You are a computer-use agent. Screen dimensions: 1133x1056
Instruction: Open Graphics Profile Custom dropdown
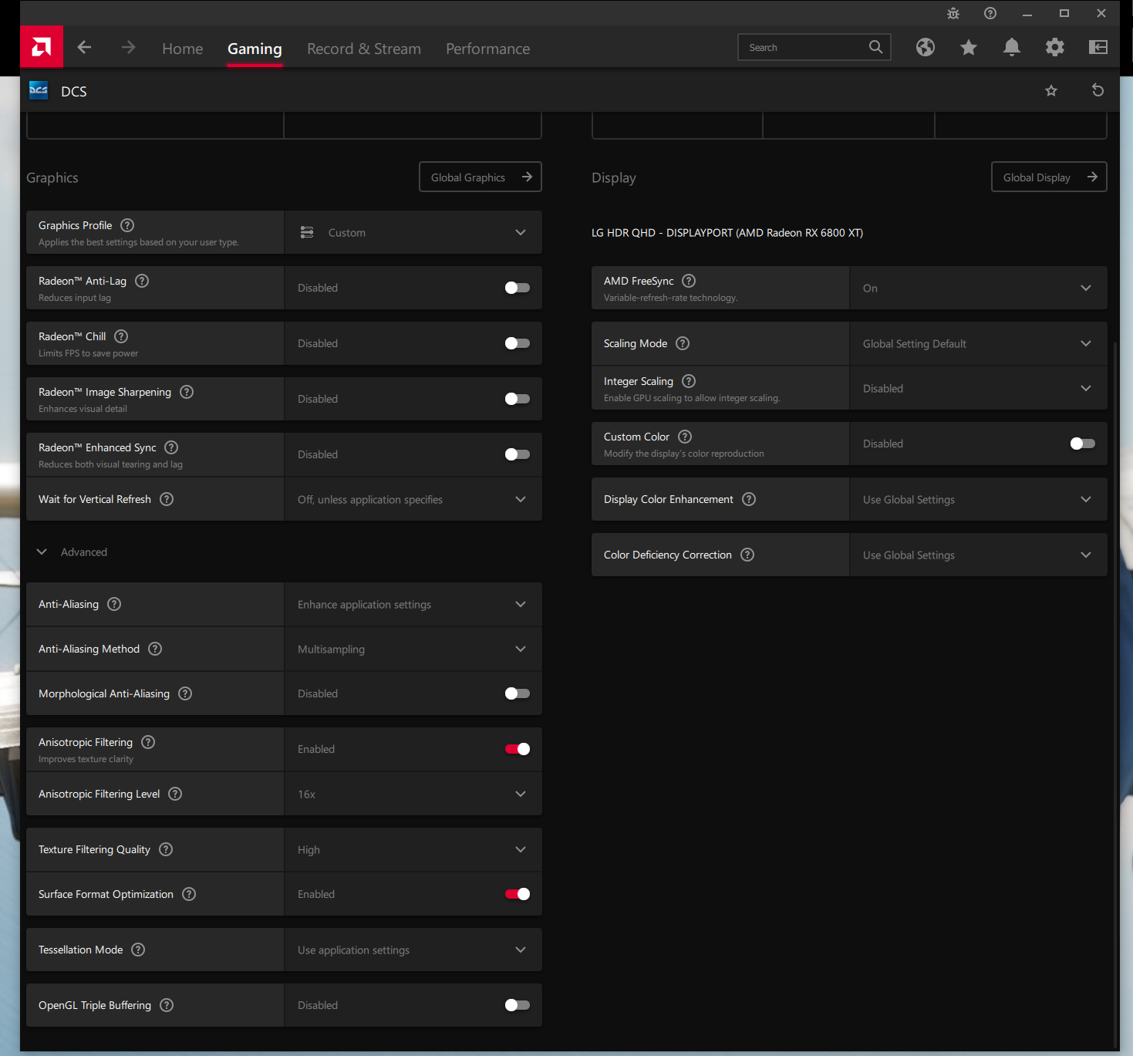point(413,232)
